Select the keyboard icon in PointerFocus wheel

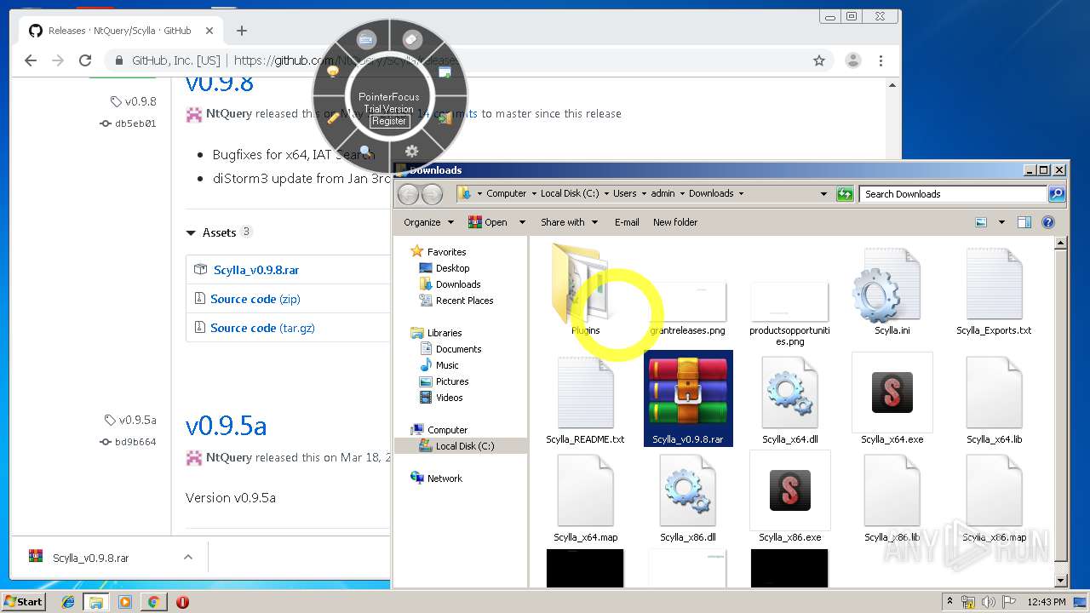(x=366, y=40)
